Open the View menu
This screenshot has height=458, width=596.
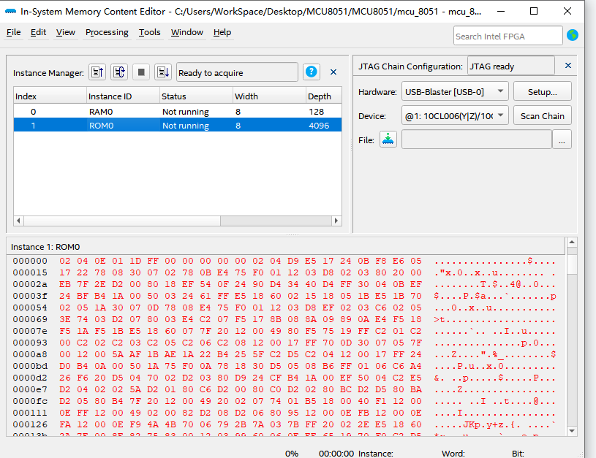click(x=65, y=32)
